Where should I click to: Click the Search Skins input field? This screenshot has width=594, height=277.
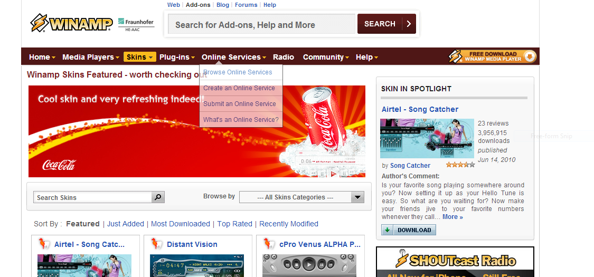pyautogui.click(x=93, y=197)
